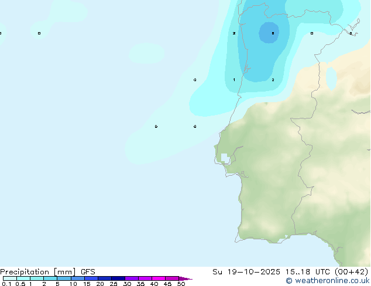Pick the 25–30 mm dark blue legend swatch
This screenshot has width=371, height=286.
coord(118,278)
